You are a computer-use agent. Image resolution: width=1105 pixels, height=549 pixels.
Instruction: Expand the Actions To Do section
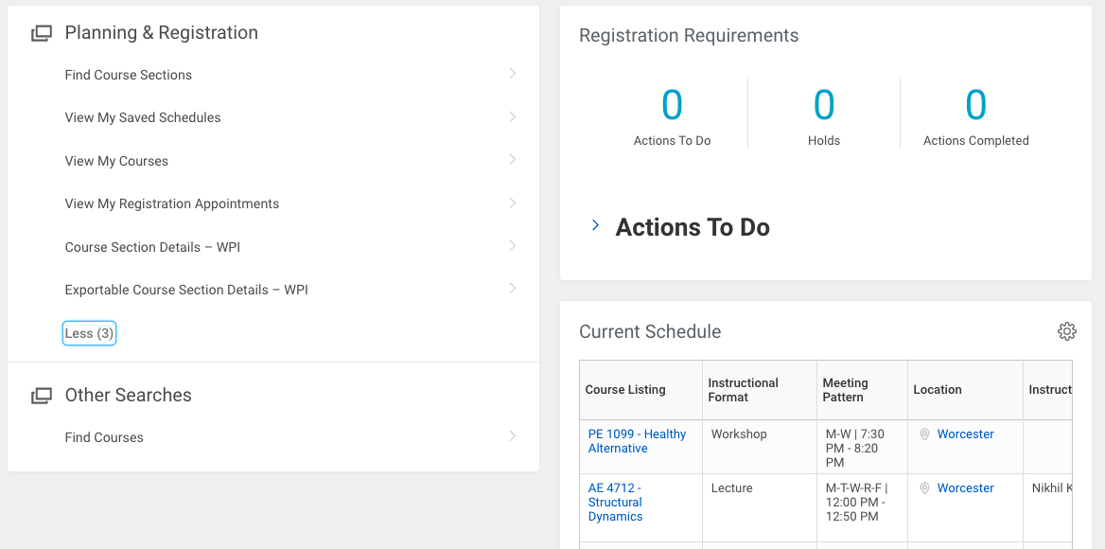point(595,226)
